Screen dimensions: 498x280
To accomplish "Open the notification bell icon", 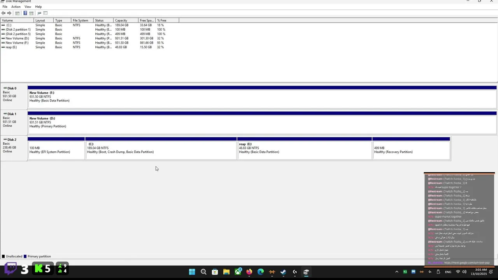I will [x=491, y=272].
